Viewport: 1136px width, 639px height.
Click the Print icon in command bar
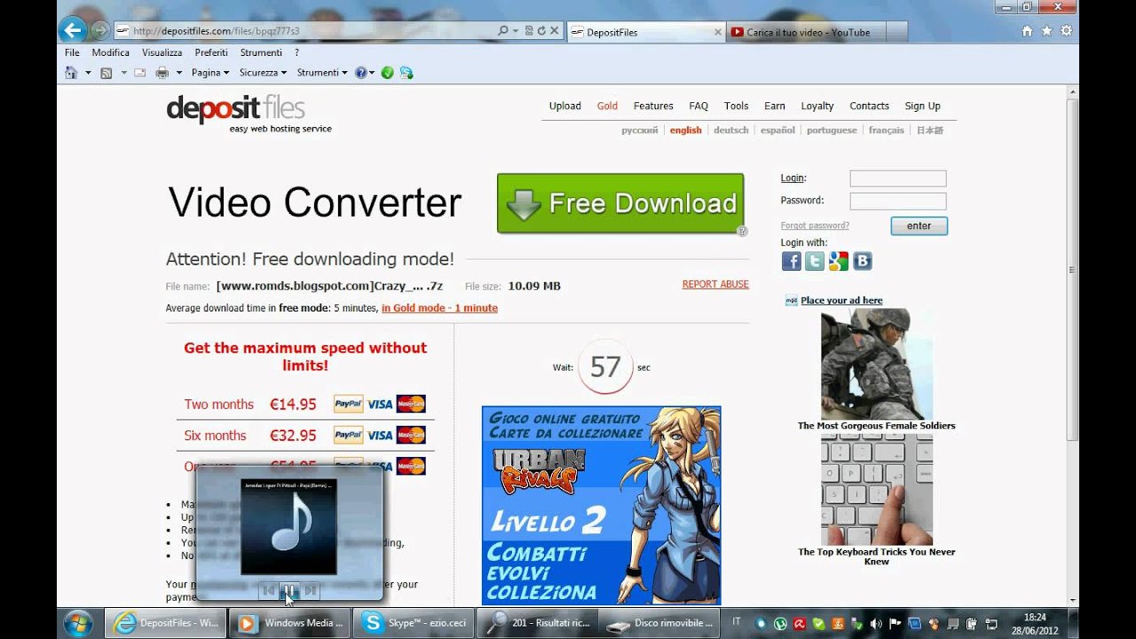(162, 73)
